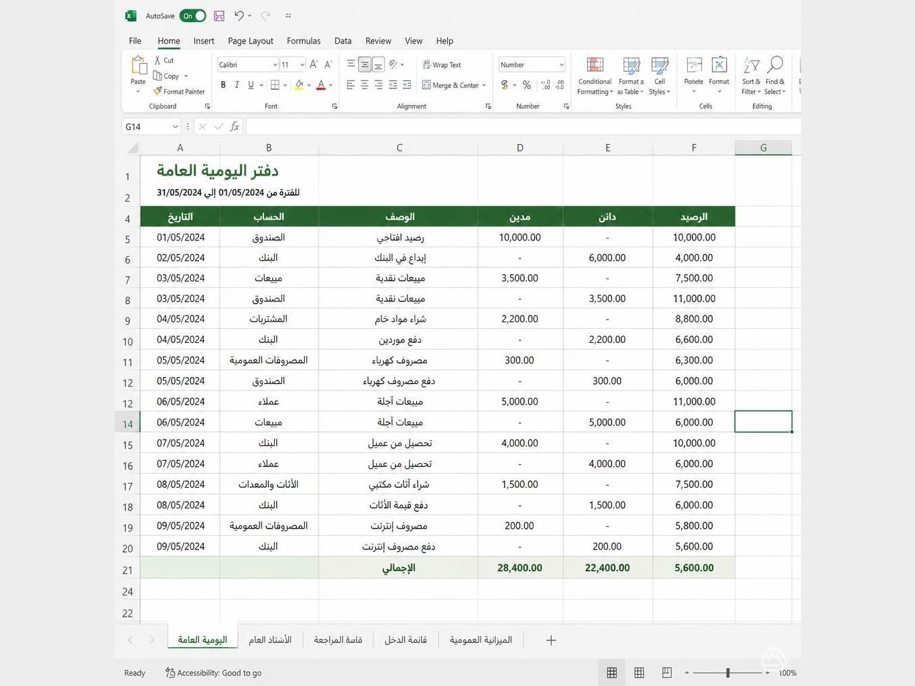915x686 pixels.
Task: Select column G header
Action: tap(764, 147)
